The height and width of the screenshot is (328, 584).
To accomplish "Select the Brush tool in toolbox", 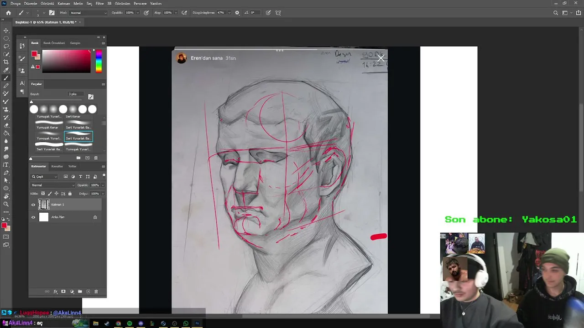I will [6, 78].
